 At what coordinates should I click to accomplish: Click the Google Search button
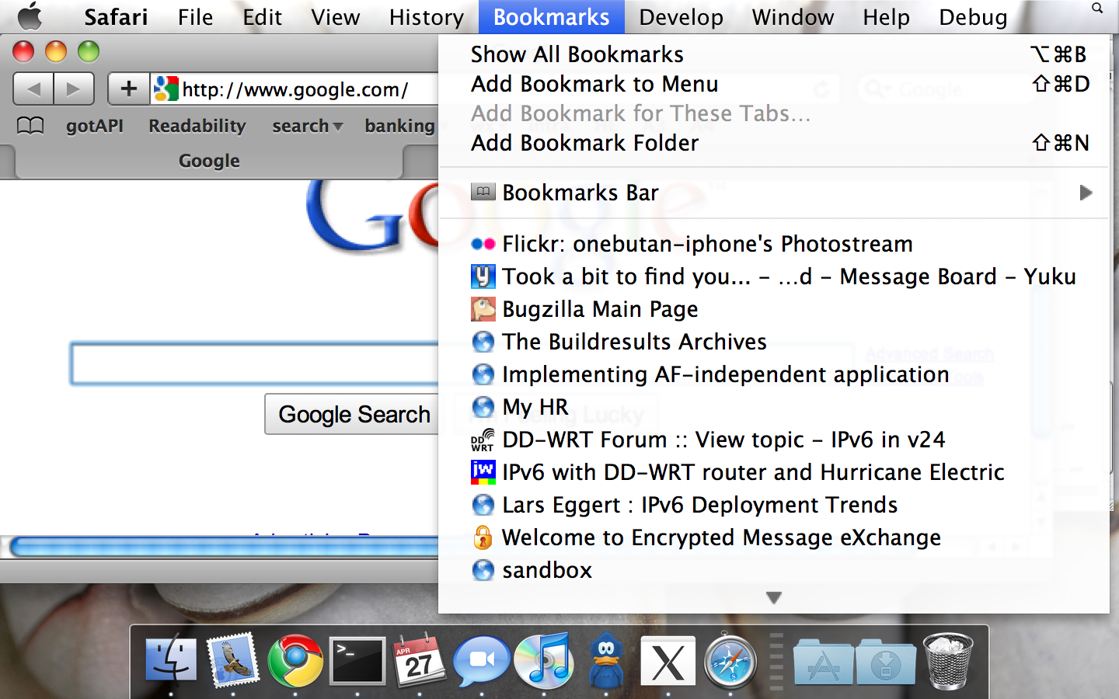click(x=353, y=414)
